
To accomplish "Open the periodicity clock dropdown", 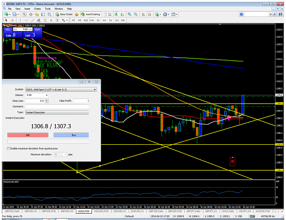I will 166,14.
